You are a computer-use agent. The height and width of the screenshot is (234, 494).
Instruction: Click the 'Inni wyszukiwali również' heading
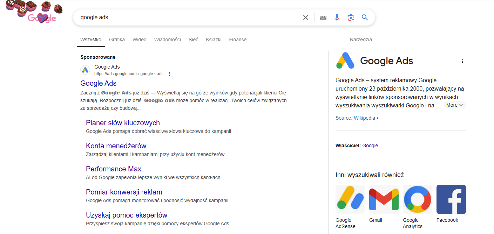click(370, 175)
